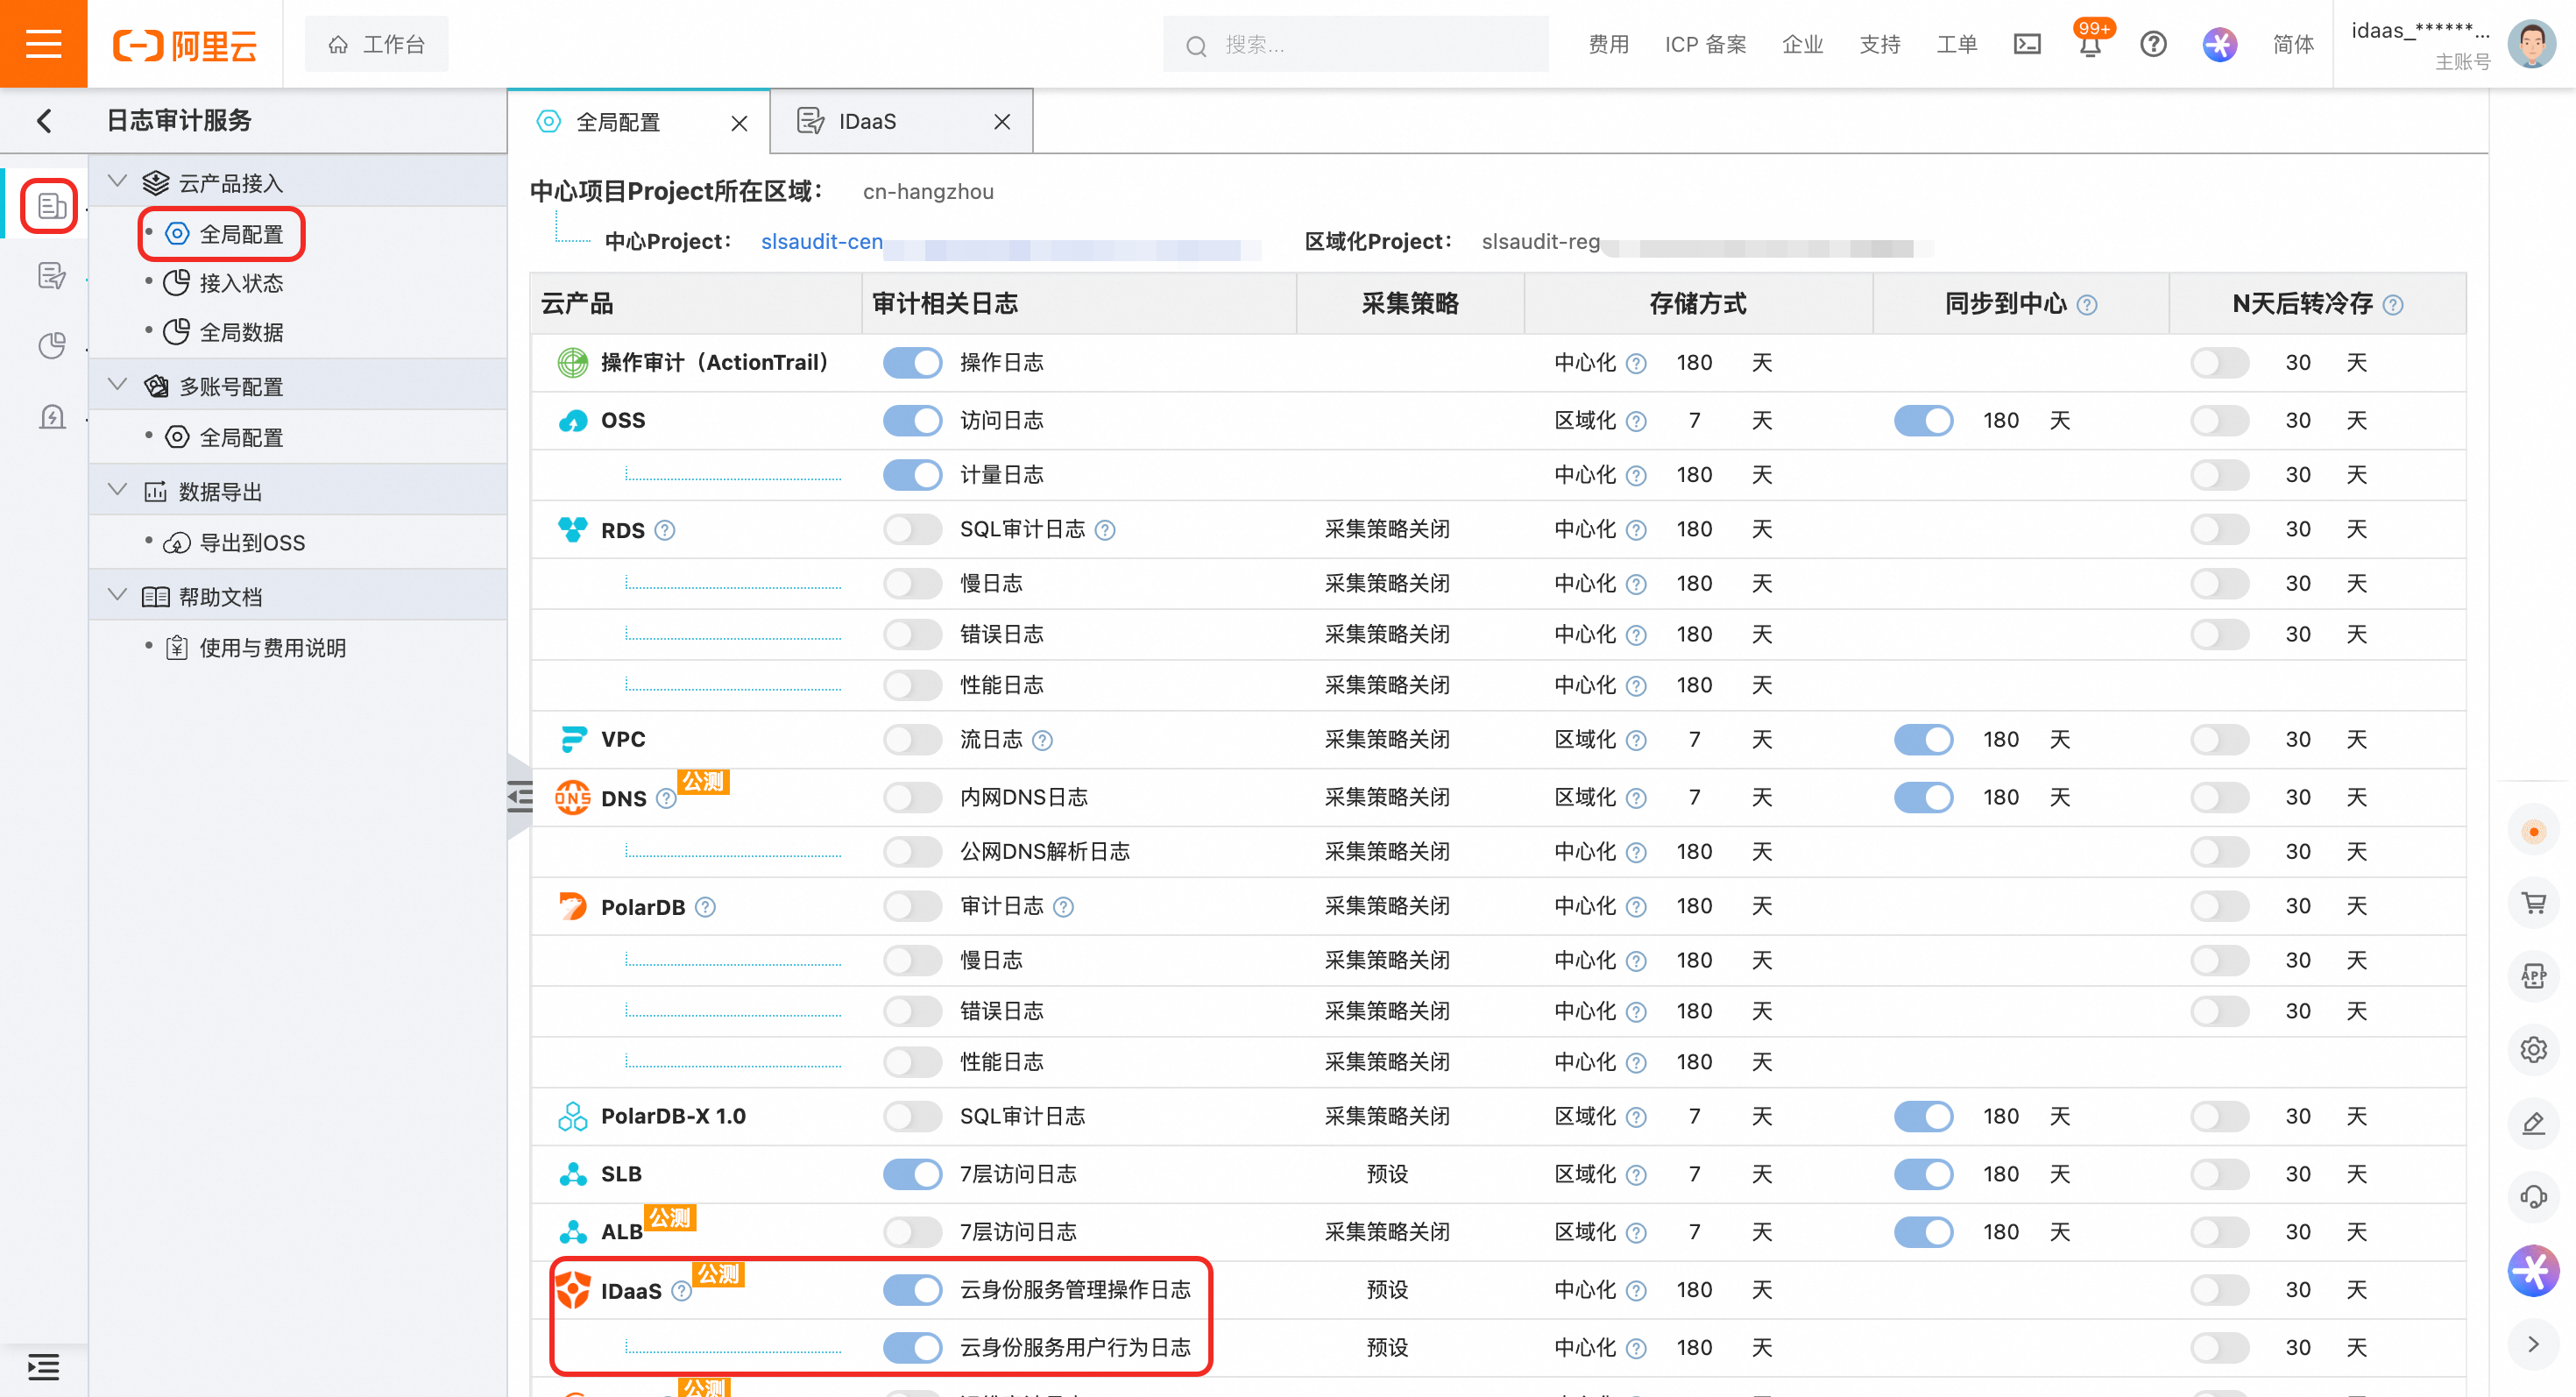Open the customer support headset icon
This screenshot has height=1397, width=2576.
pos(2533,1196)
